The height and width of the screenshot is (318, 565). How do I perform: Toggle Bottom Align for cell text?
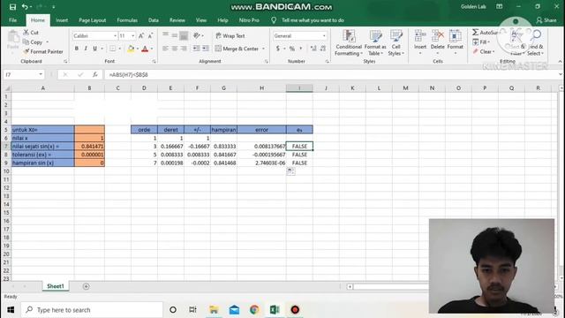pyautogui.click(x=184, y=35)
